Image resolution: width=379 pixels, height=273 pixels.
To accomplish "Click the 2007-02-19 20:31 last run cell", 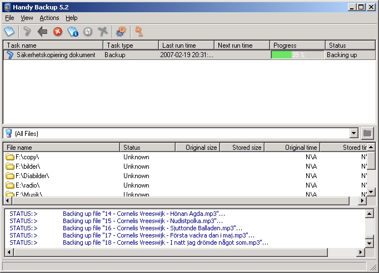I will tap(187, 55).
